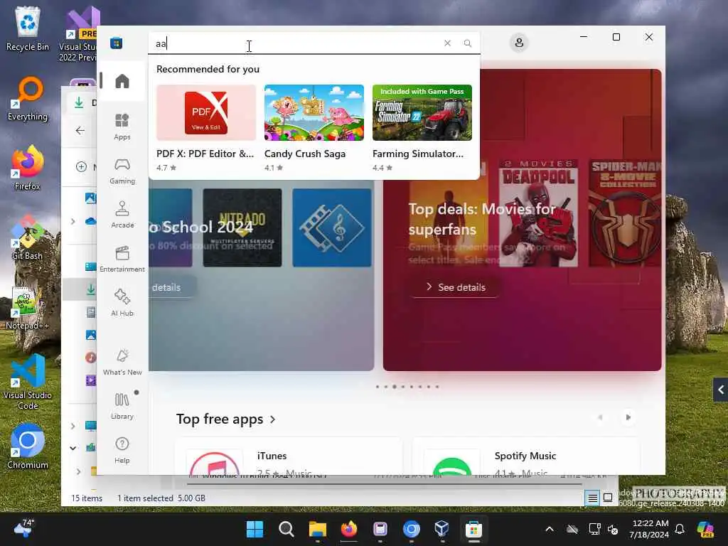This screenshot has height=546, width=728.
Task: Go back in File Explorer window
Action: pyautogui.click(x=80, y=131)
